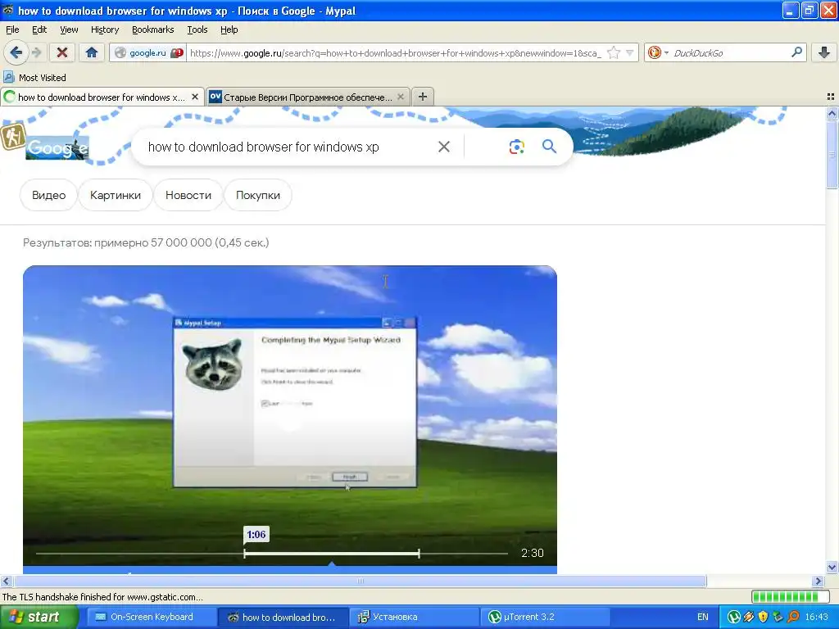Stop page loading with the red X button
The height and width of the screenshot is (629, 839).
click(x=62, y=52)
